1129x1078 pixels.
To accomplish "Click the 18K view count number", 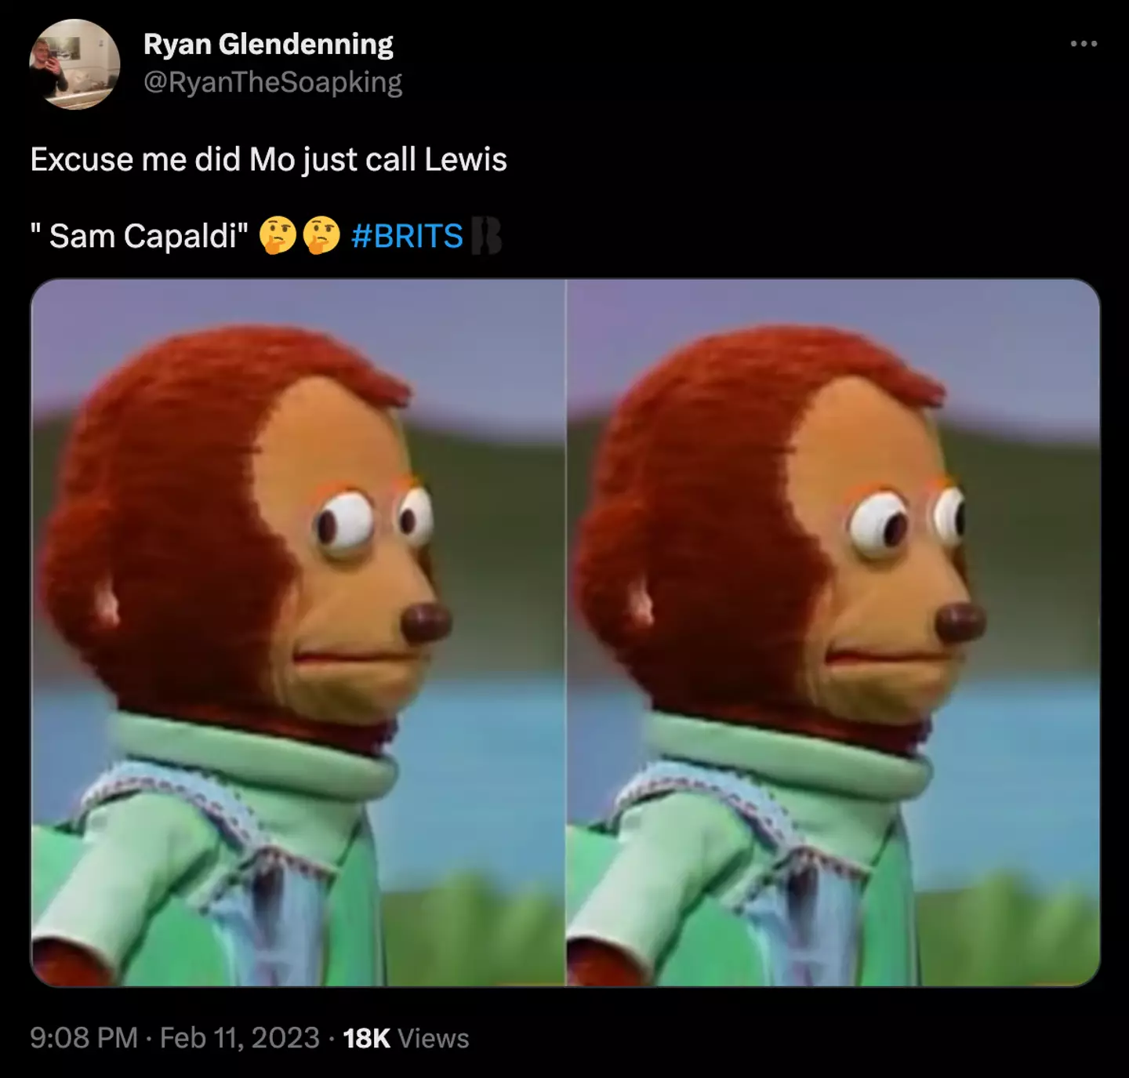I will 366,1038.
